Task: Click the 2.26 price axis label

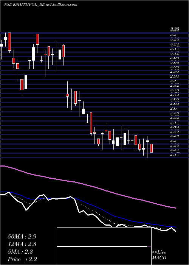Action: (175, 145)
